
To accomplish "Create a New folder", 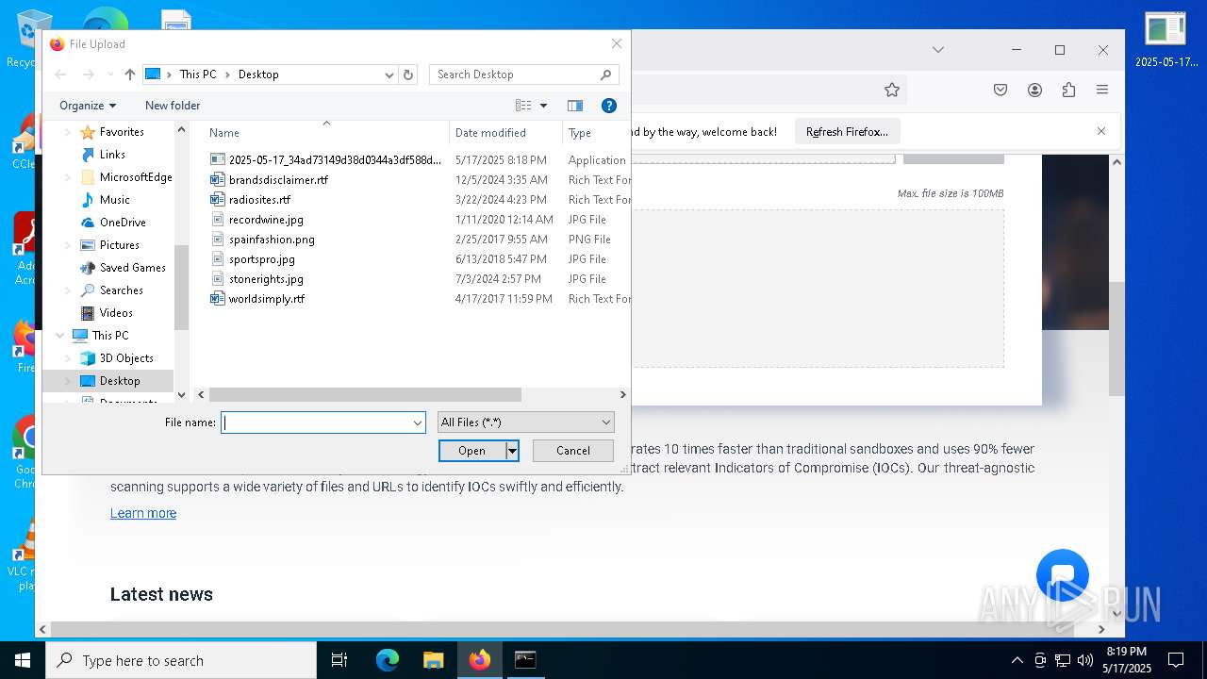I will tap(173, 106).
